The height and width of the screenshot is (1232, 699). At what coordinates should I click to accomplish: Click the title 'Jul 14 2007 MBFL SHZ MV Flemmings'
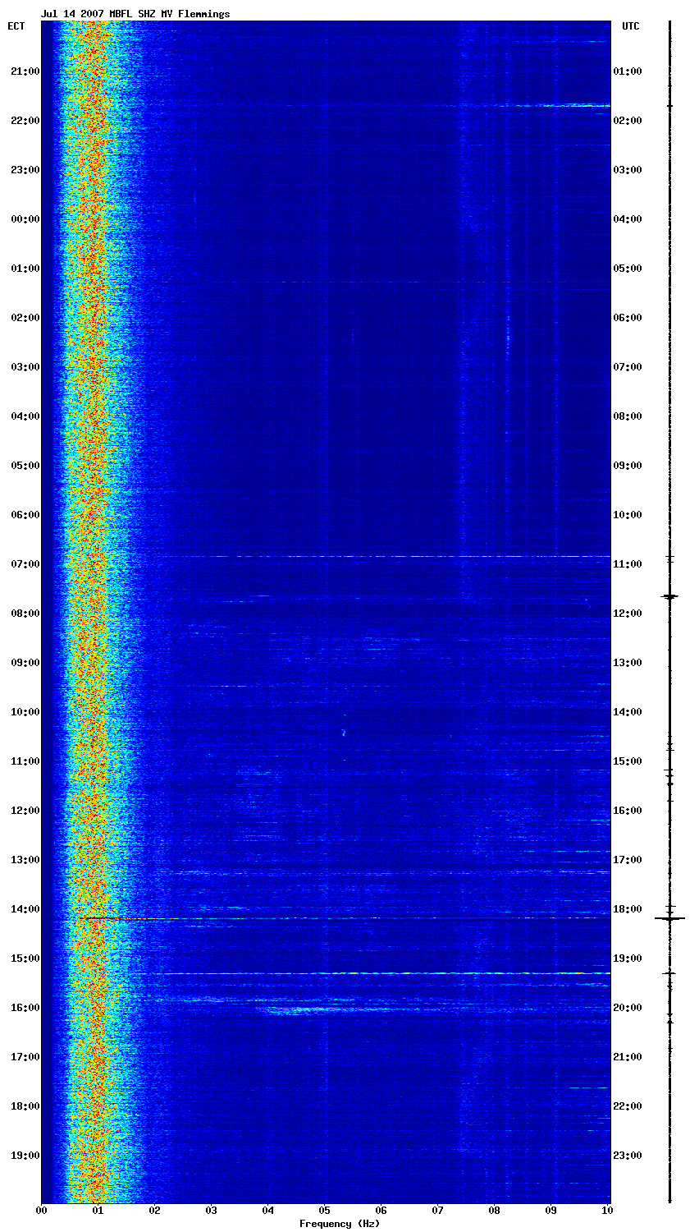(135, 14)
